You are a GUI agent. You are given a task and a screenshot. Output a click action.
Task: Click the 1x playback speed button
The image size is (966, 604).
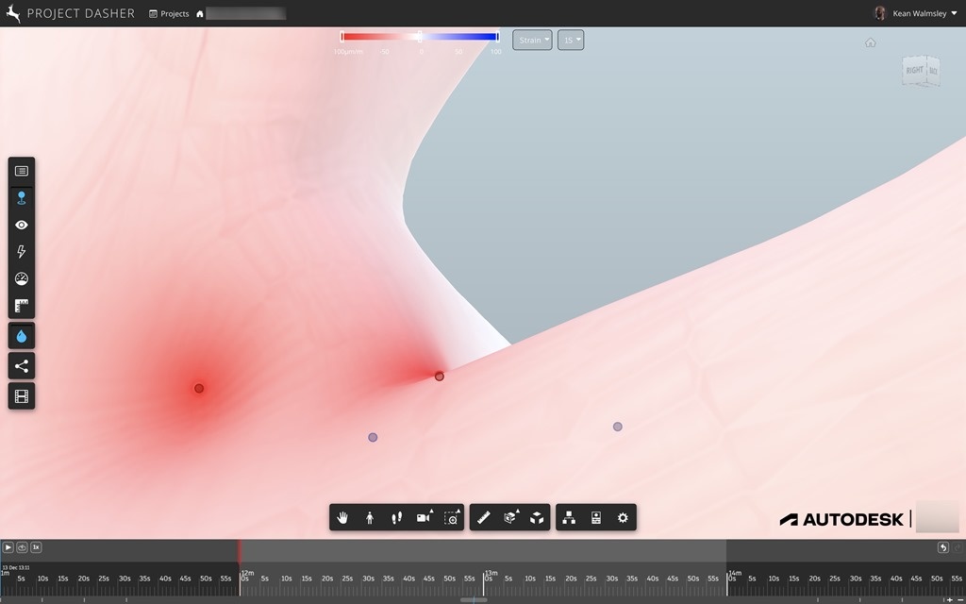(x=36, y=547)
